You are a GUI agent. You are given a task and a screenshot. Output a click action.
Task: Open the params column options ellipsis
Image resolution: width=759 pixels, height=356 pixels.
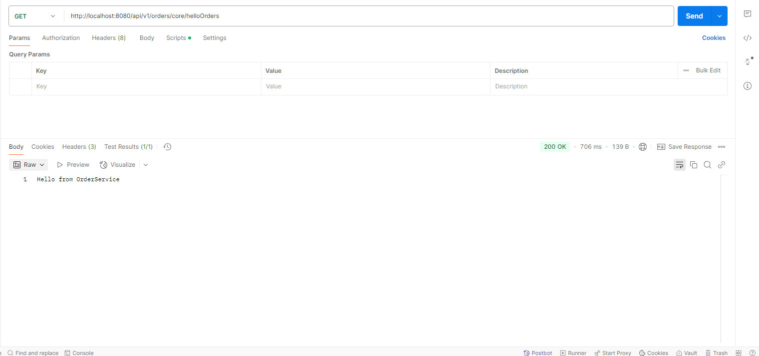(x=686, y=70)
